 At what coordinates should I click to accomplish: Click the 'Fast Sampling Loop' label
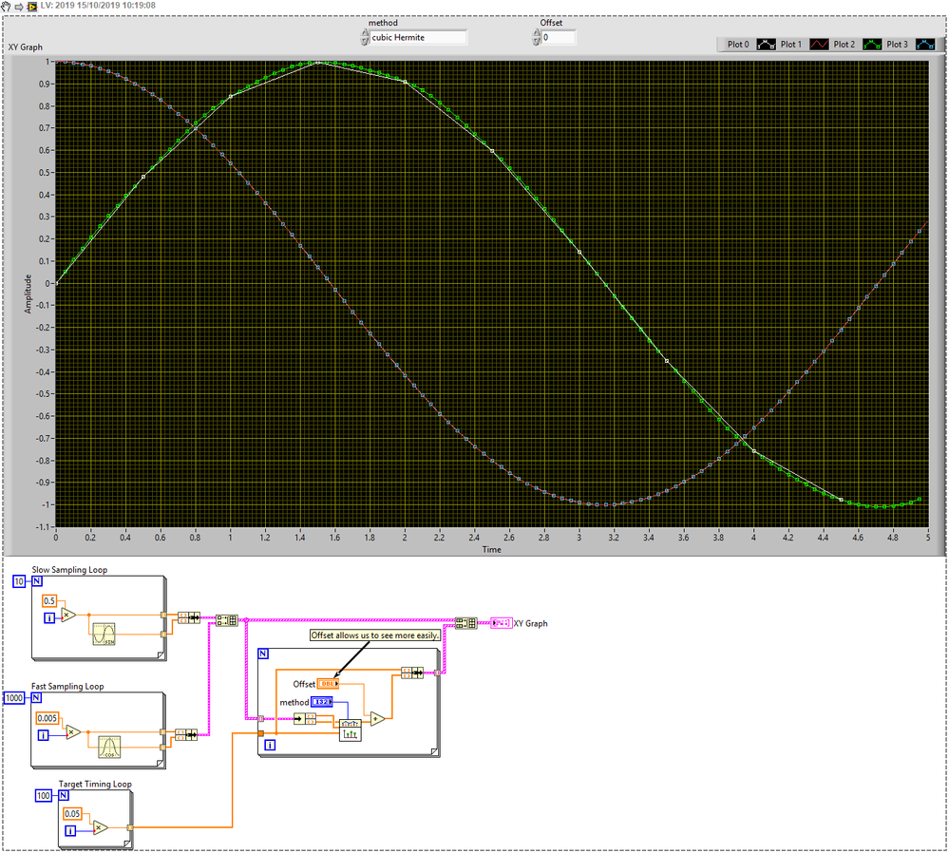[67, 687]
